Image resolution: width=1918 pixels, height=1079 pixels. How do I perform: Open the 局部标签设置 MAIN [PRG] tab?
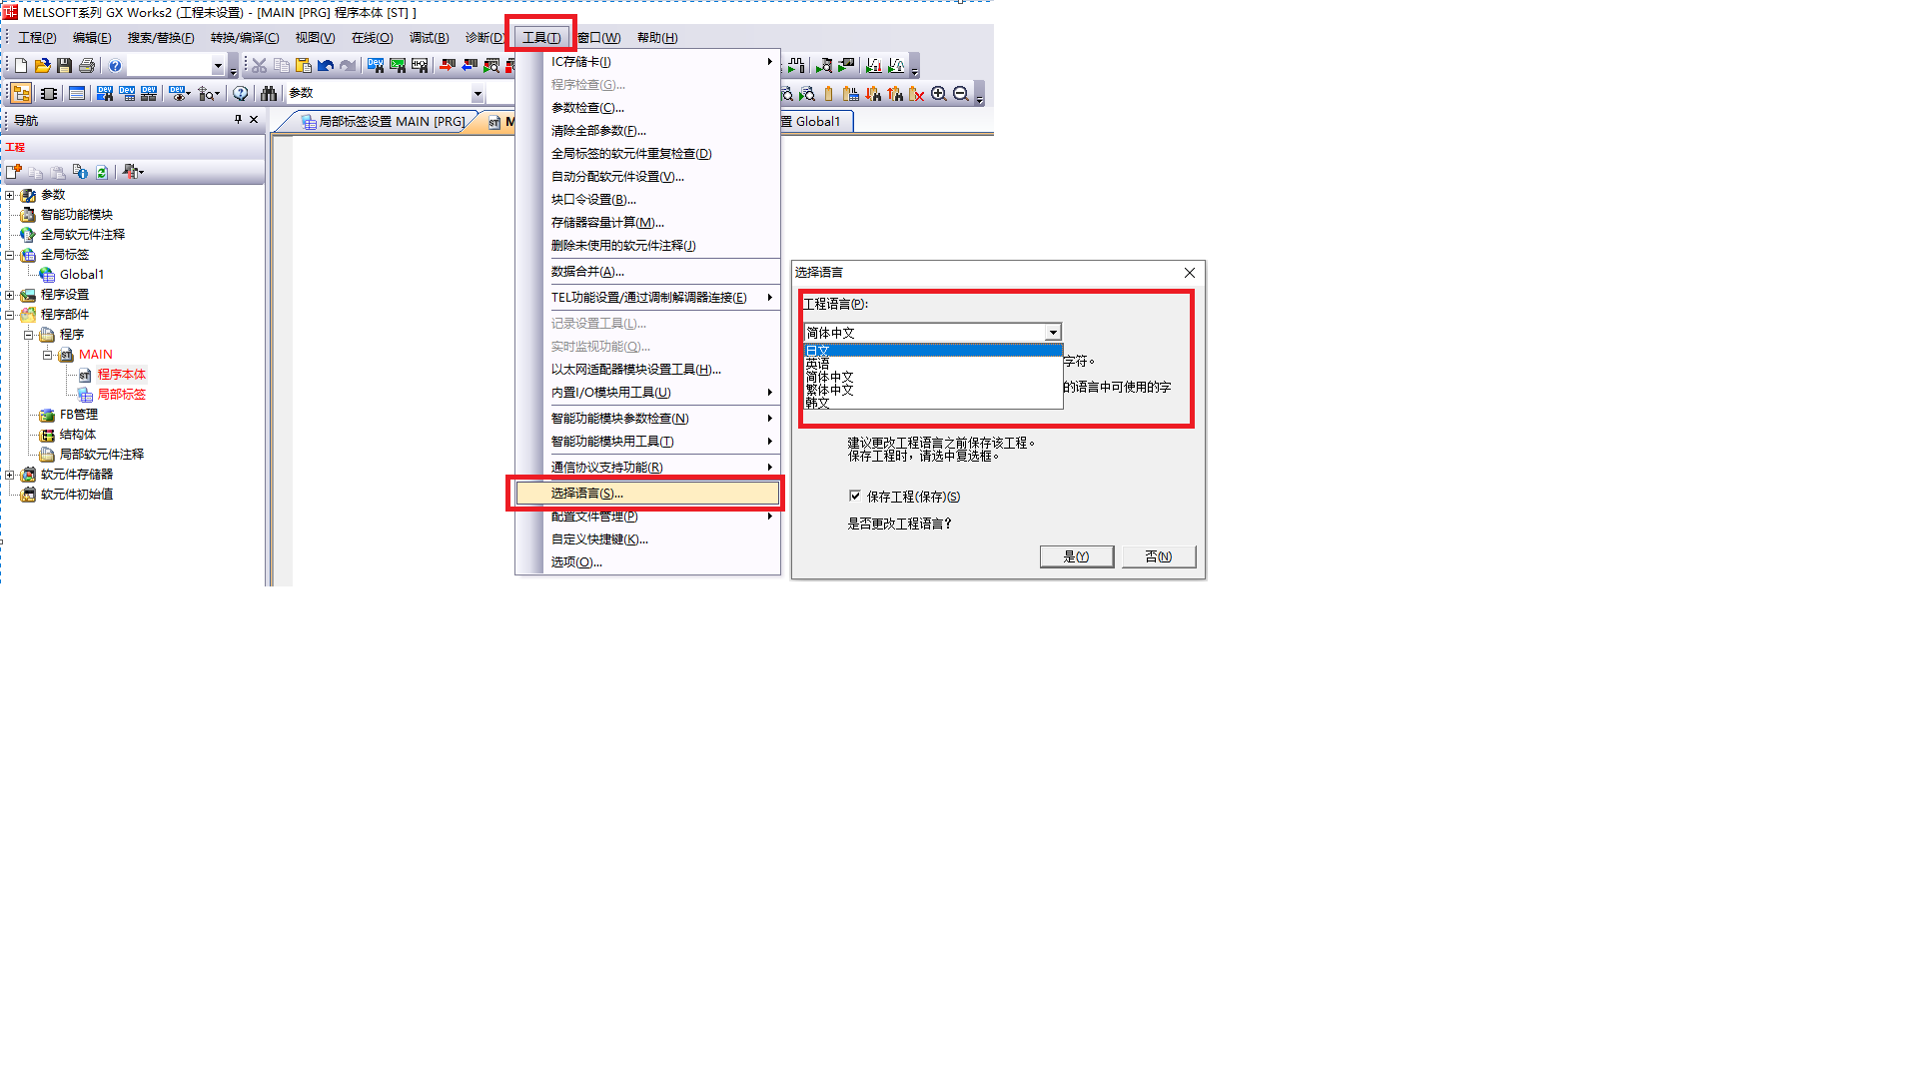(383, 122)
